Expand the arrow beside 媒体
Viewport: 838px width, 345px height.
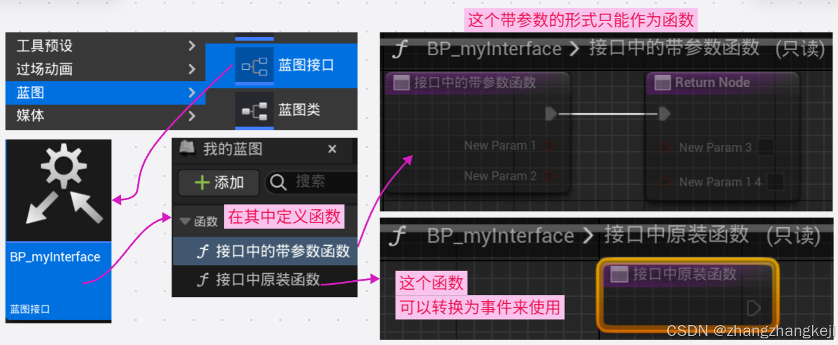[191, 115]
